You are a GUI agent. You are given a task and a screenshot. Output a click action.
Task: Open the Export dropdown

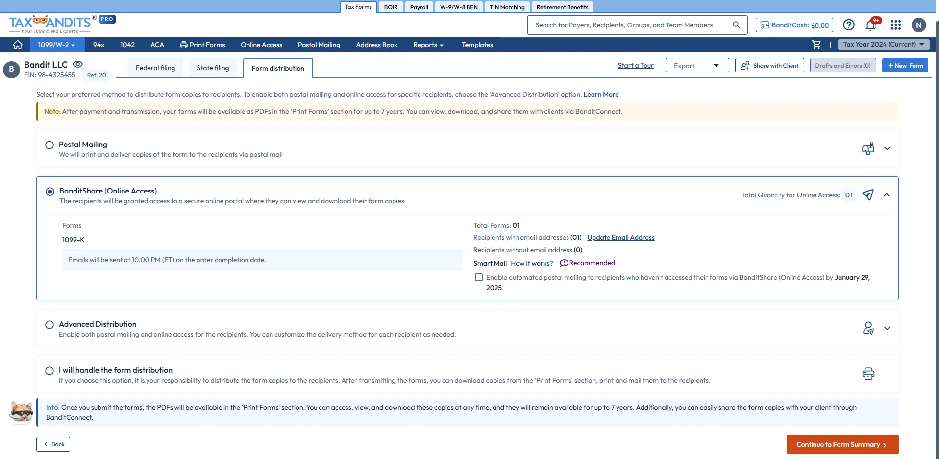click(697, 65)
